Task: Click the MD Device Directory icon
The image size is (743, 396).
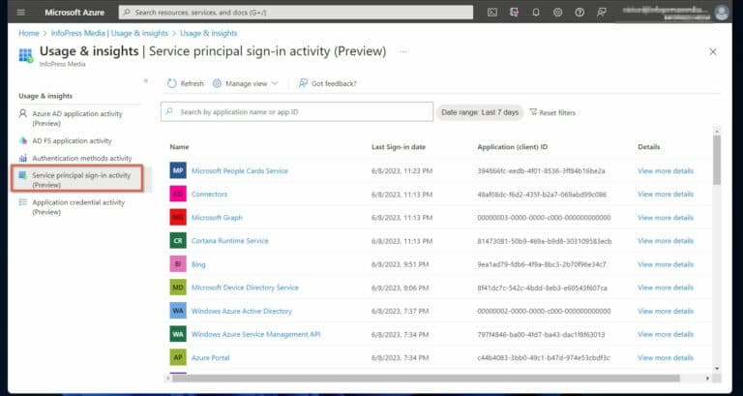Action: 178,288
